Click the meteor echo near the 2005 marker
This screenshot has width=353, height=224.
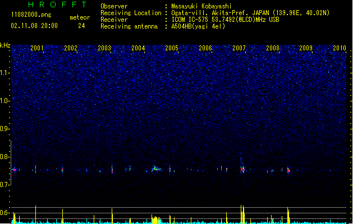click(x=170, y=169)
